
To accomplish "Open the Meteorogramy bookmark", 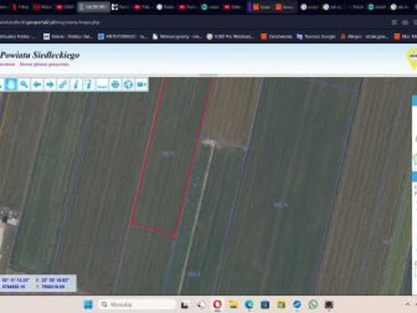I will [x=177, y=37].
